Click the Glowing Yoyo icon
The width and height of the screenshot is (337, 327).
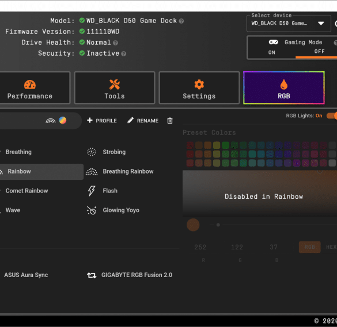(x=92, y=210)
